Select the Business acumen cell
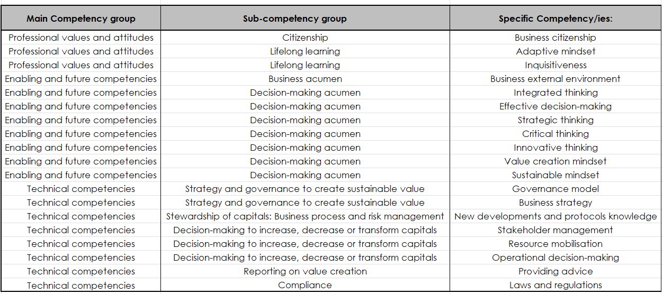Image resolution: width=663 pixels, height=294 pixels. coord(305,79)
